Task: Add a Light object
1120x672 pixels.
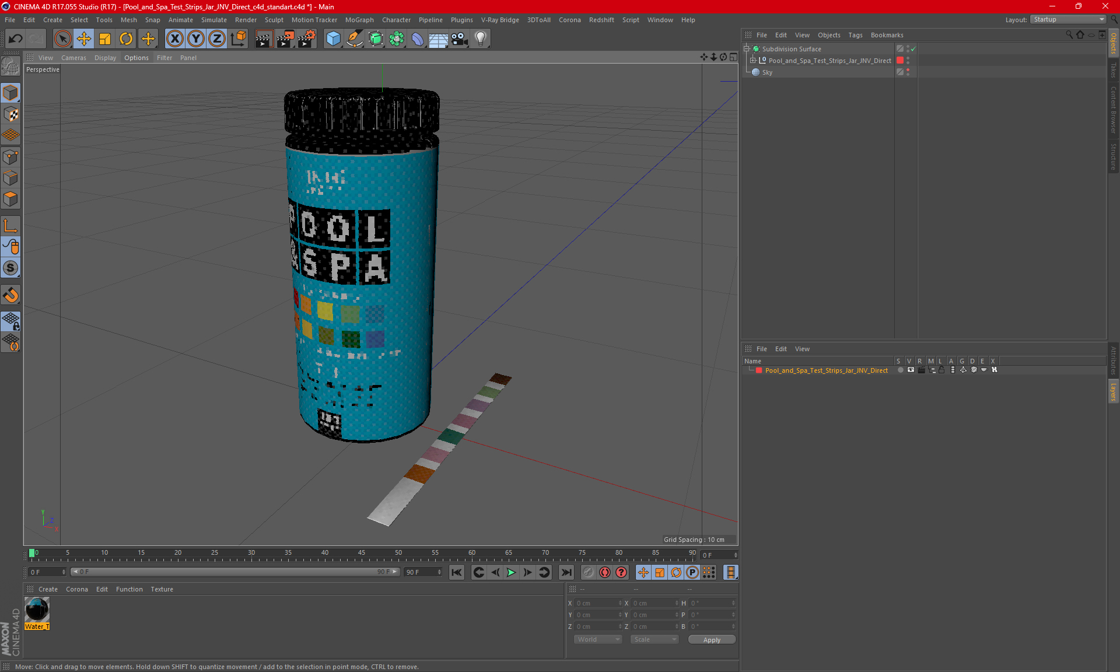Action: [481, 39]
